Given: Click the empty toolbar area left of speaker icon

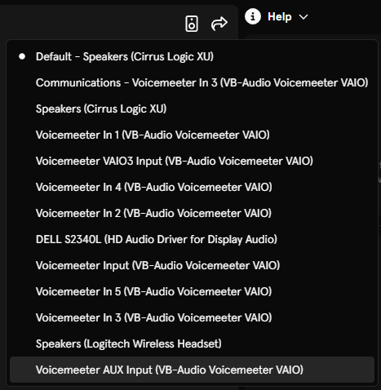Looking at the screenshot, I should (x=90, y=23).
